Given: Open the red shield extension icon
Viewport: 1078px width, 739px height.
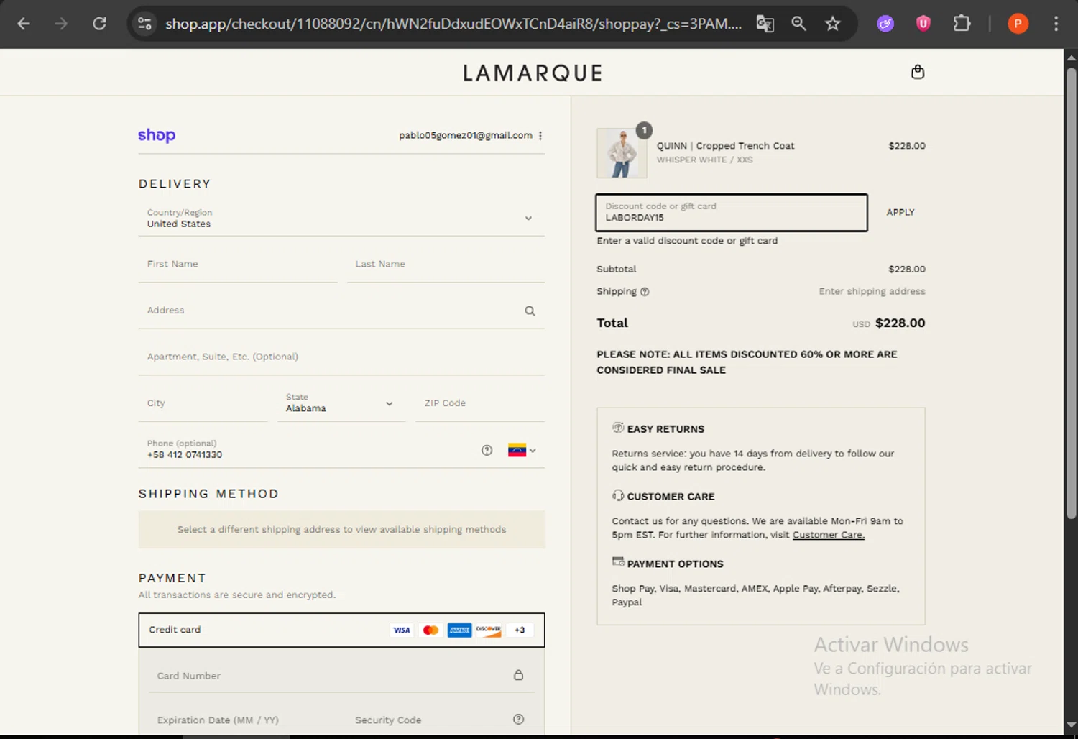Looking at the screenshot, I should pyautogui.click(x=923, y=24).
